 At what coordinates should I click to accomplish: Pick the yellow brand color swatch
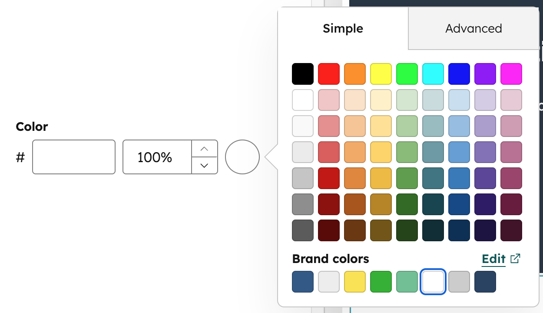pos(355,282)
